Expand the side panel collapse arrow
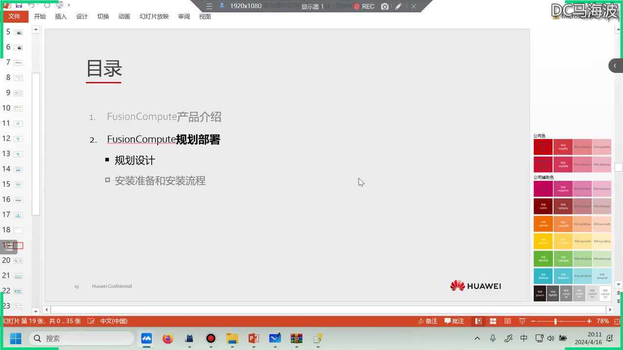 [615, 66]
